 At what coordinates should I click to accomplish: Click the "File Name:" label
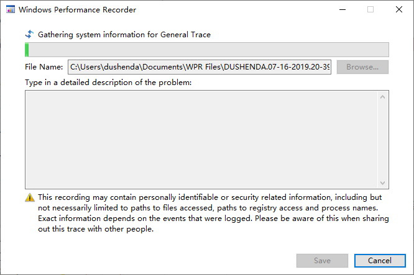tap(44, 66)
